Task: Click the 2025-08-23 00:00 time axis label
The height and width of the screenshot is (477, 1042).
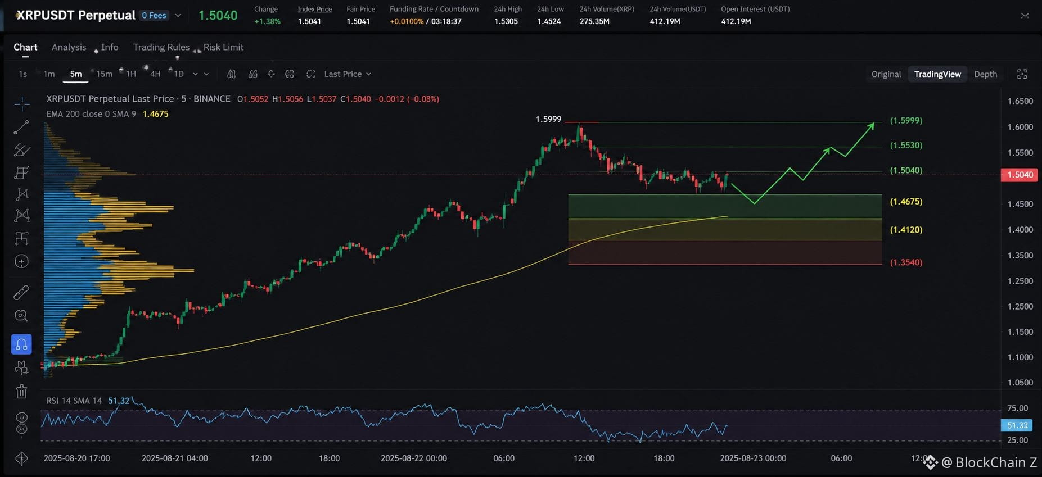Action: (x=753, y=458)
